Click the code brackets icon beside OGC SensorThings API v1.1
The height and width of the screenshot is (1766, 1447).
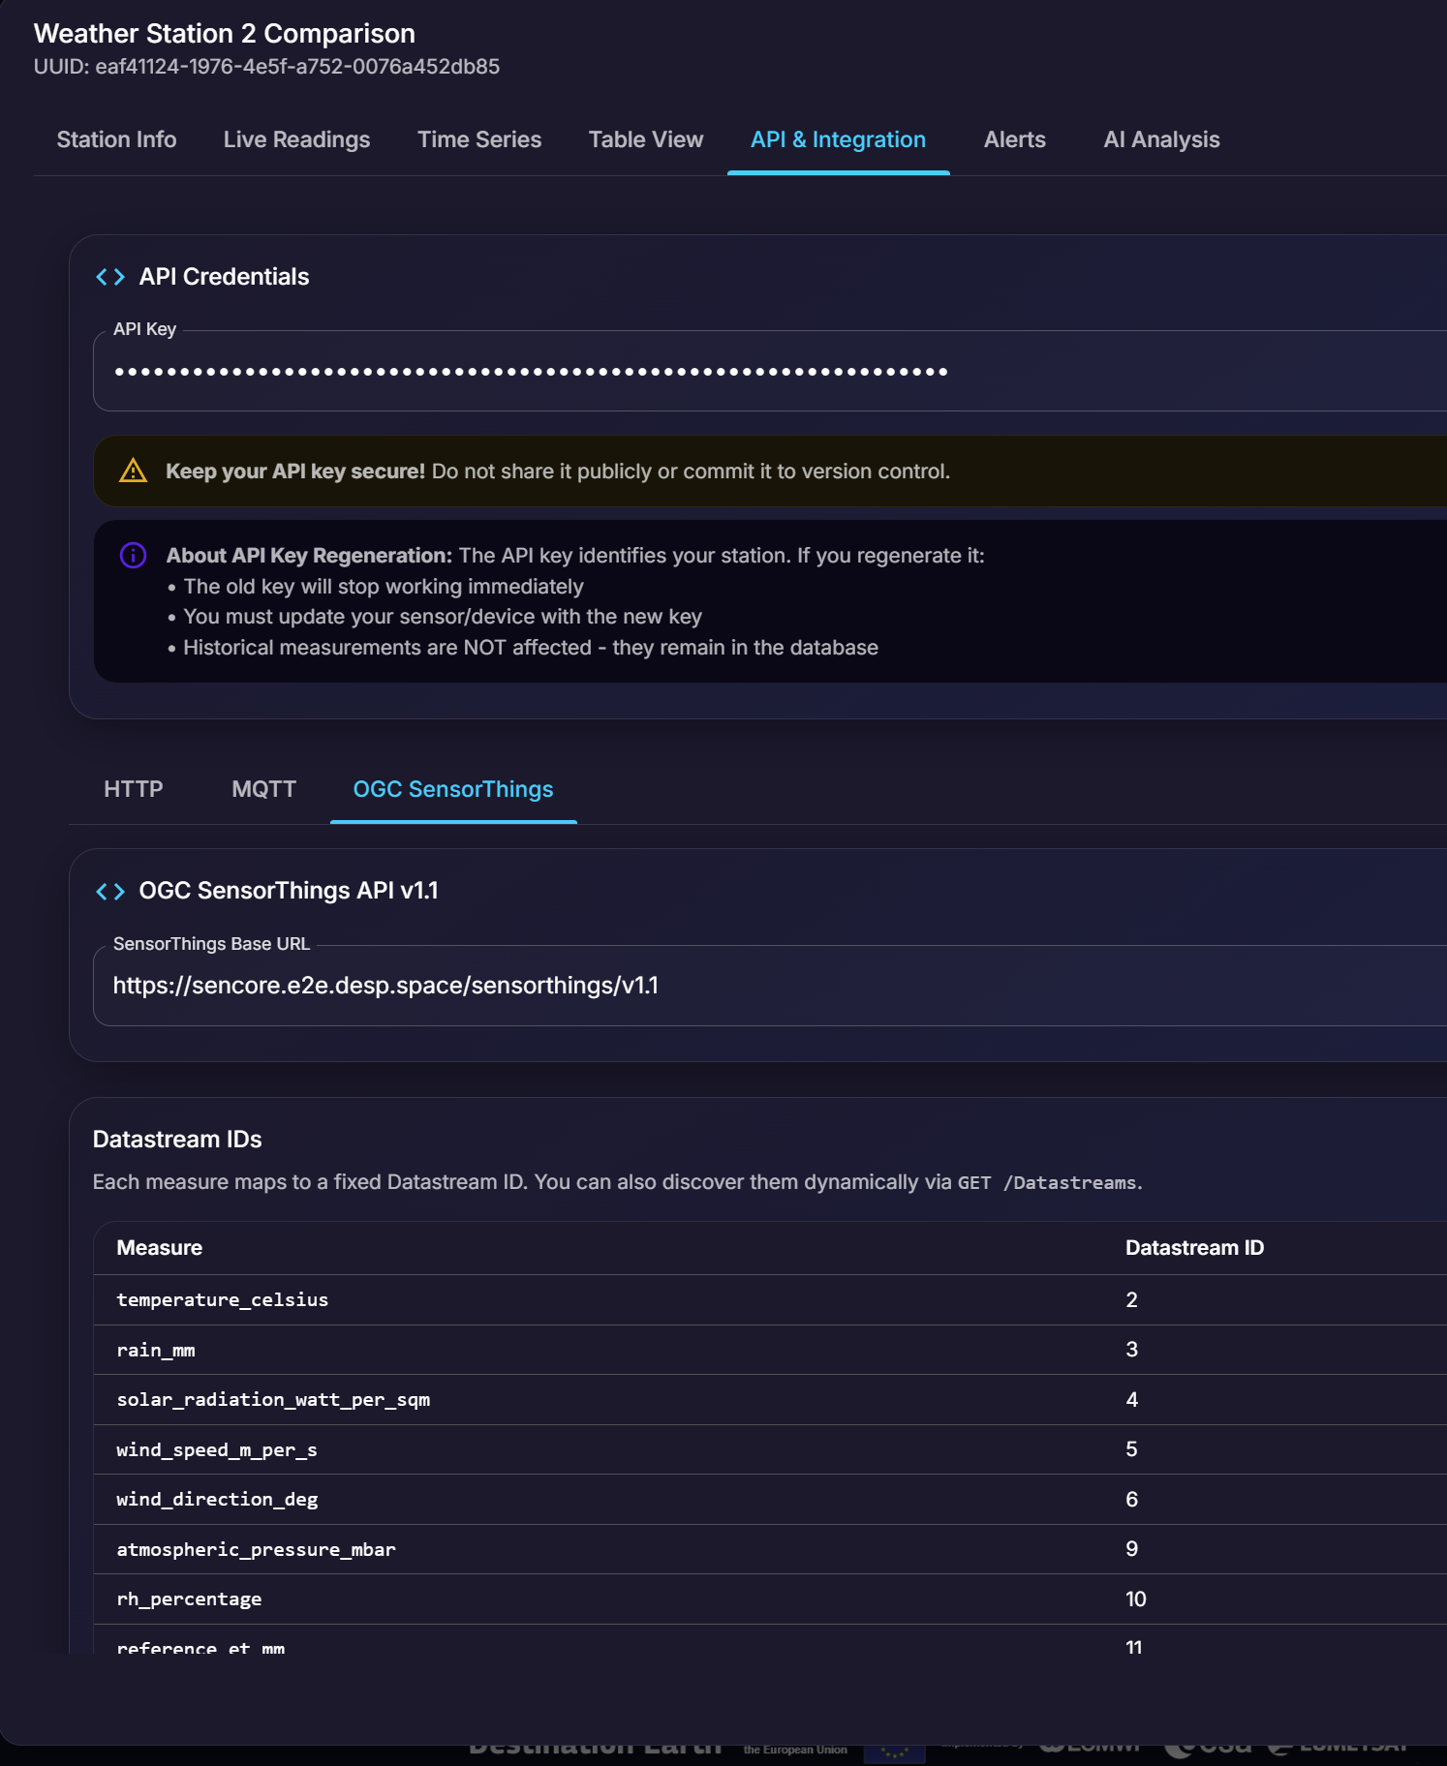pyautogui.click(x=110, y=891)
